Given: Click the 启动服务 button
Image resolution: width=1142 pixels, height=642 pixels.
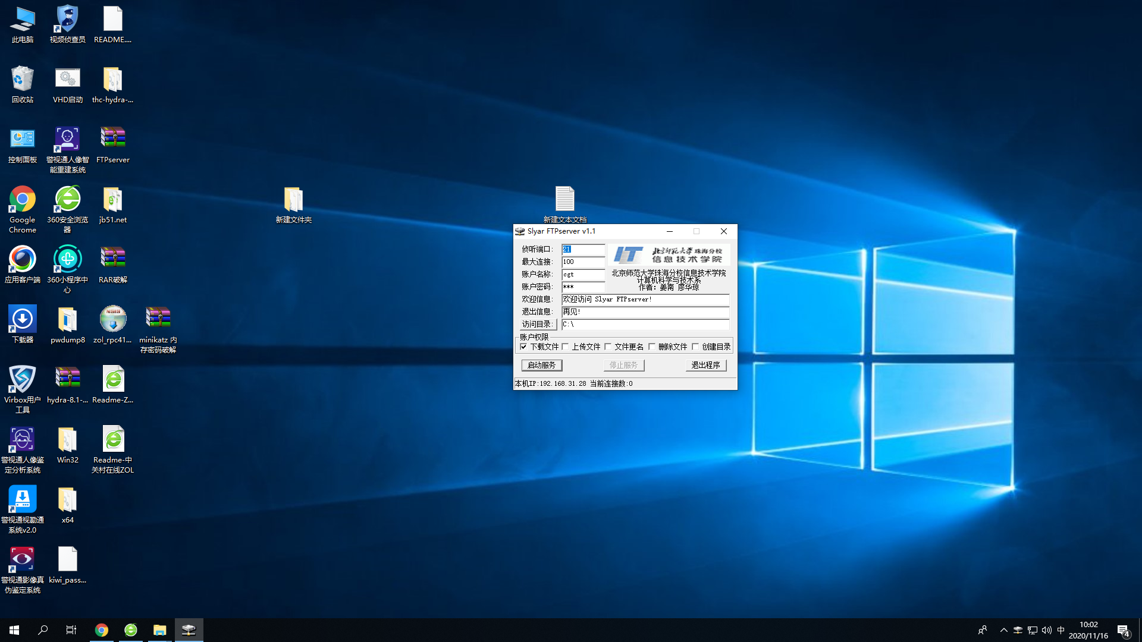Looking at the screenshot, I should pos(541,365).
